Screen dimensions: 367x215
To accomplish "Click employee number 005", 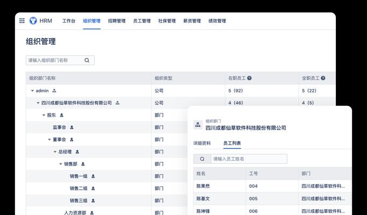I will [253, 199].
